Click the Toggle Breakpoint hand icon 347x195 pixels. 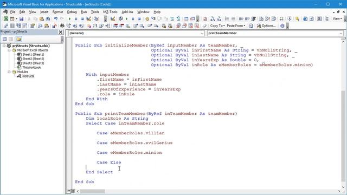point(147,19)
